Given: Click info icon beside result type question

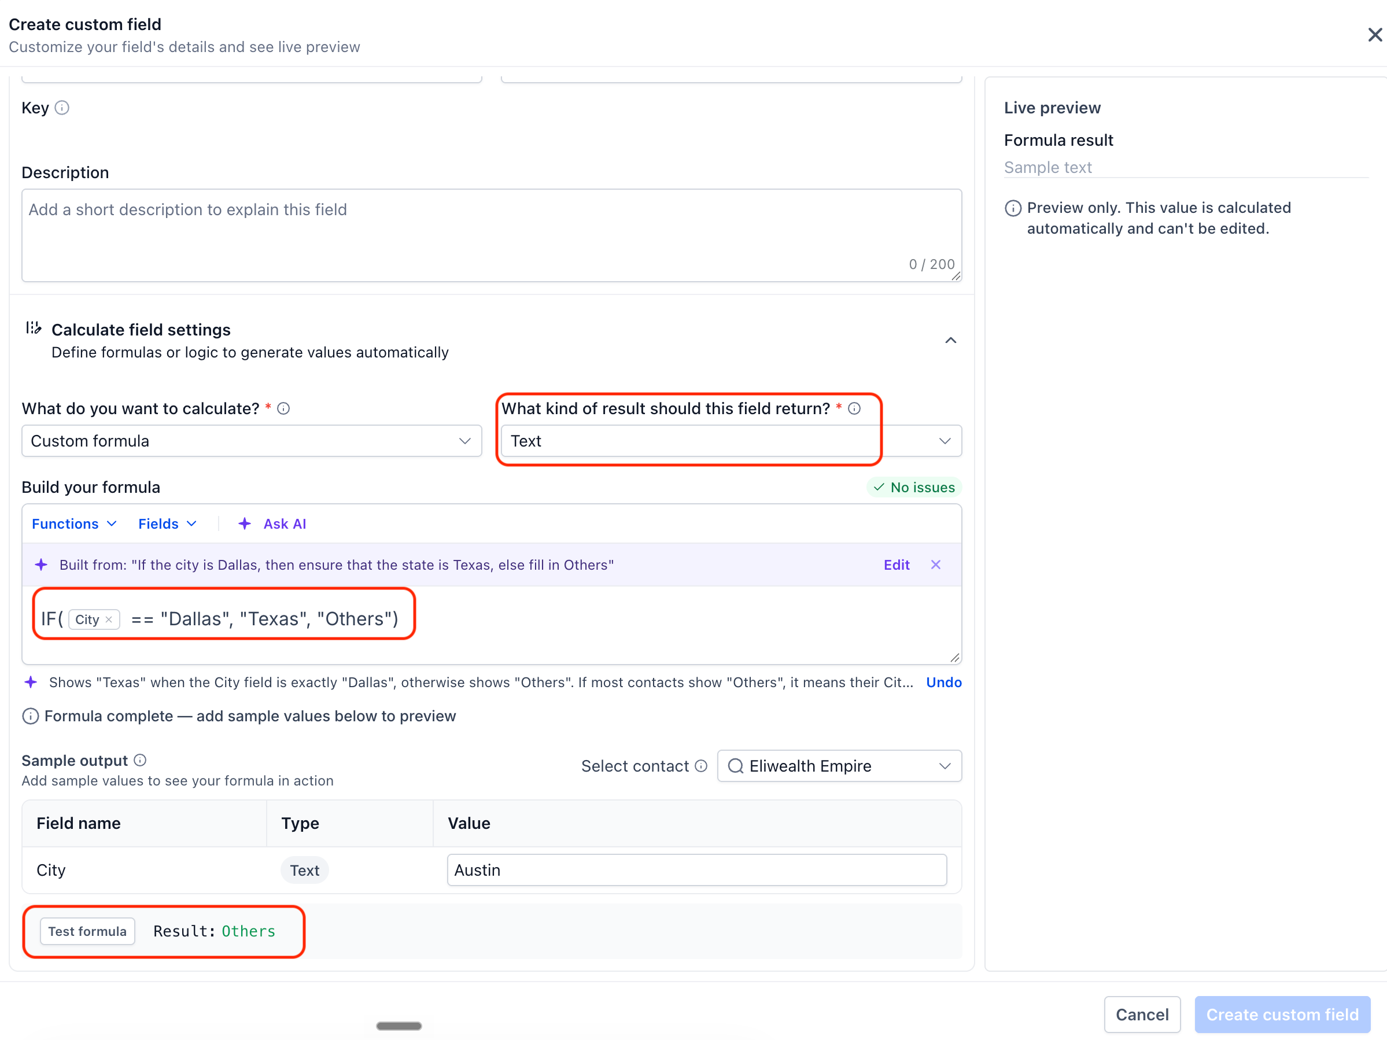Looking at the screenshot, I should tap(855, 409).
